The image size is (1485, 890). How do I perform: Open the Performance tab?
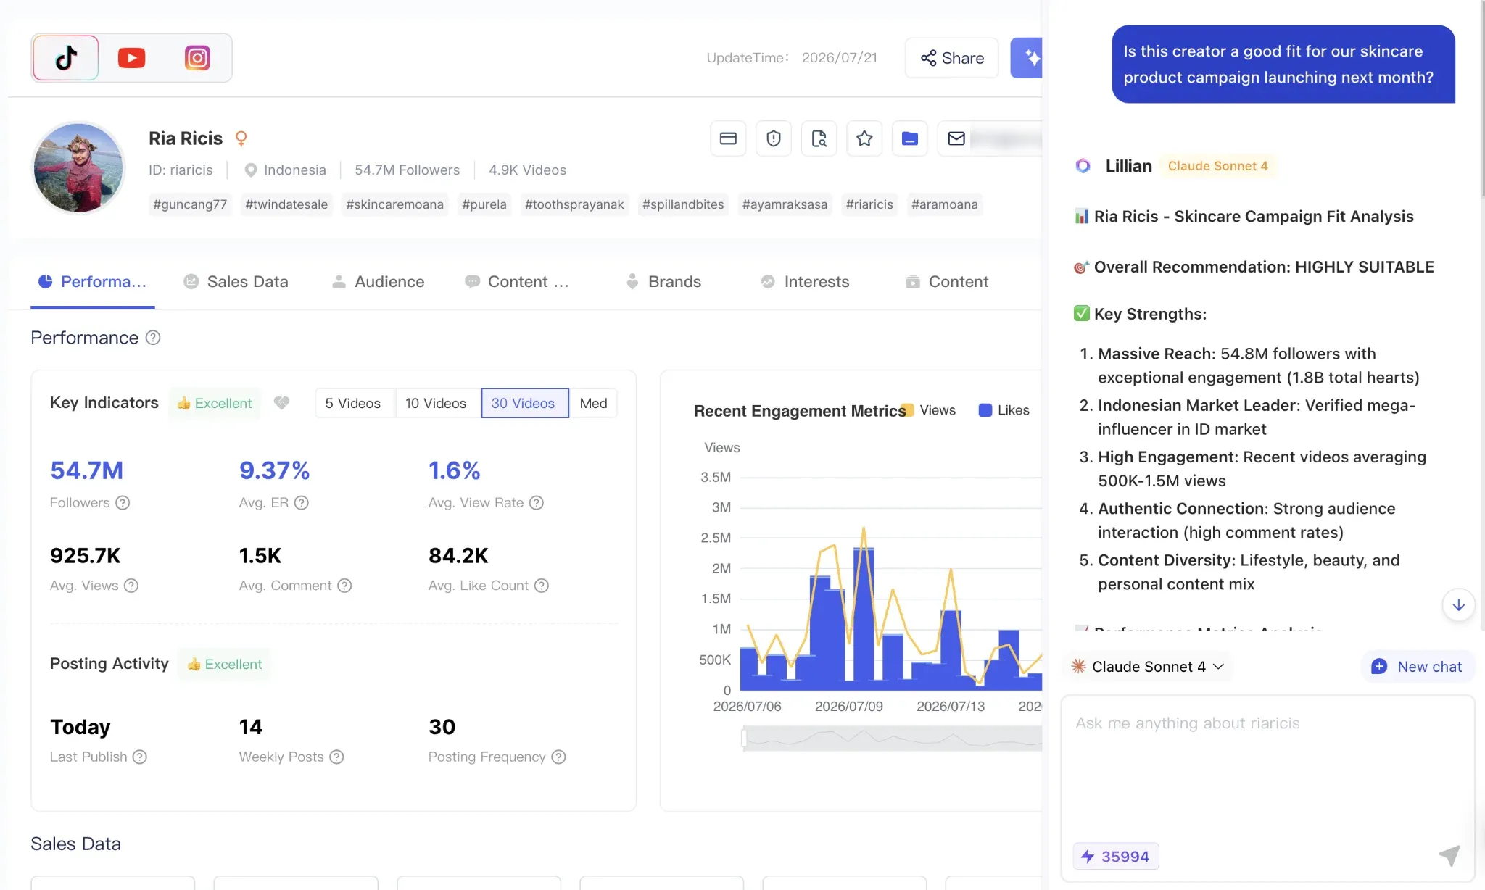click(92, 282)
